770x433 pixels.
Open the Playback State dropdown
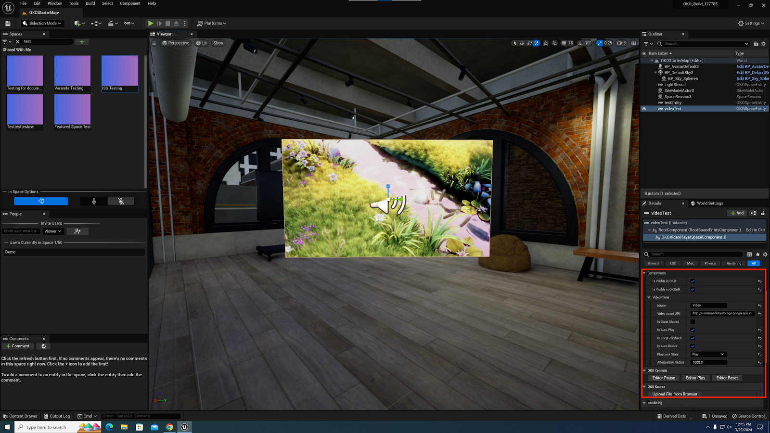(708, 355)
